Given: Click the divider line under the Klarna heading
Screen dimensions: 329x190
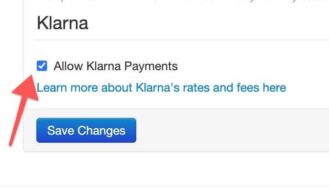Looking at the screenshot, I should point(183,40).
